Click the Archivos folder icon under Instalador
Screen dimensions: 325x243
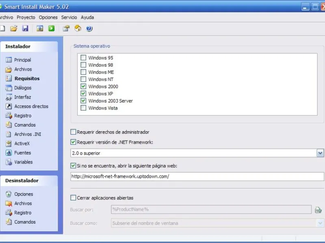point(9,69)
